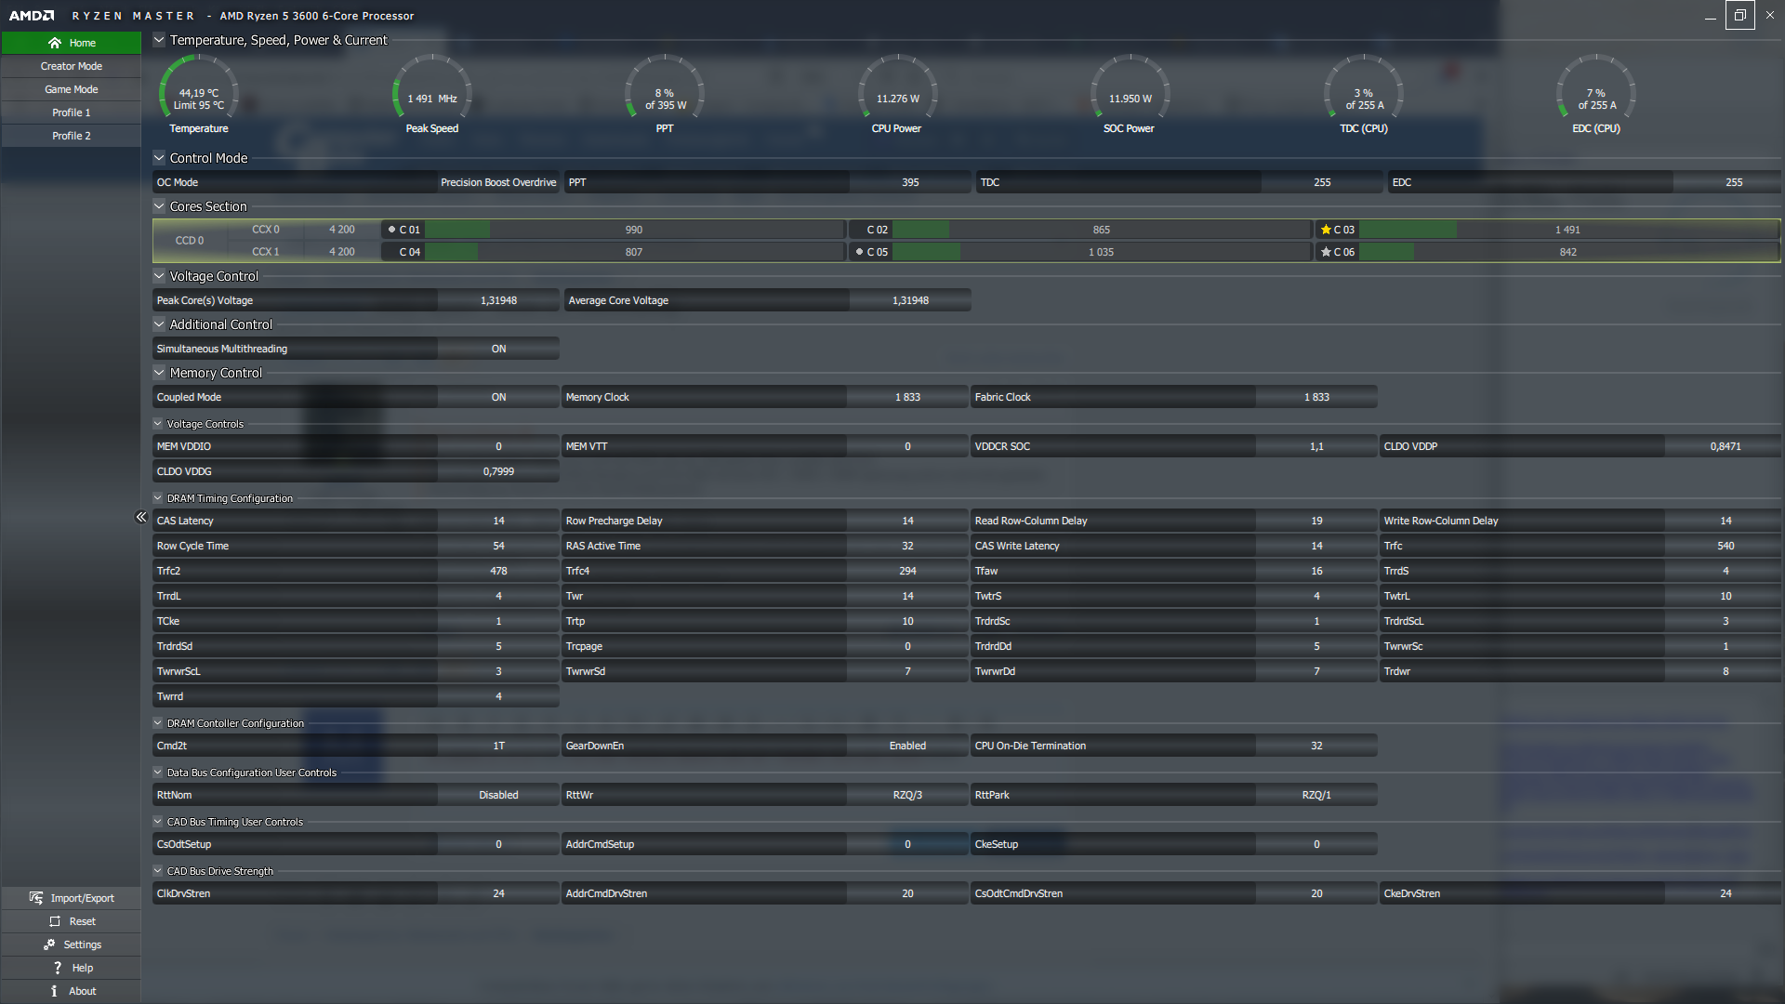Image resolution: width=1785 pixels, height=1004 pixels.
Task: Select the Profile 1 entry
Action: (72, 112)
